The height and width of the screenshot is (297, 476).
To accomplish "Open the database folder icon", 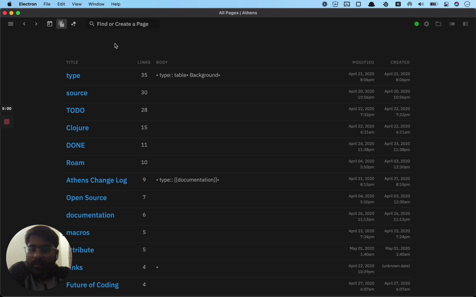I will (x=438, y=24).
